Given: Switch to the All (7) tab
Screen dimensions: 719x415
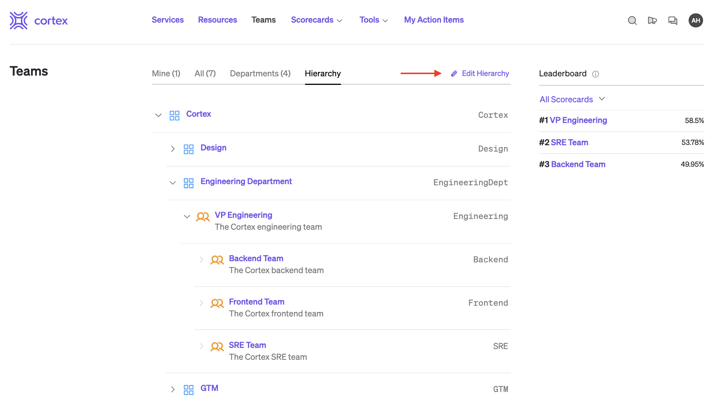Looking at the screenshot, I should pyautogui.click(x=205, y=74).
